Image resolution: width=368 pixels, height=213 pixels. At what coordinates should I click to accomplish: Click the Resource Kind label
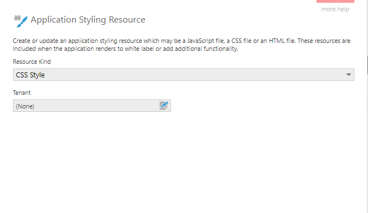(32, 62)
